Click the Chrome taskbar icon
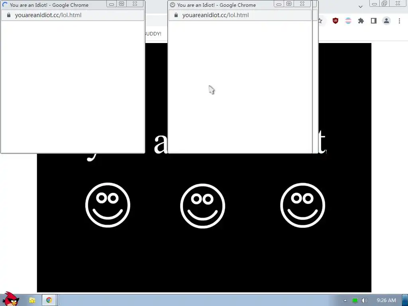Image resolution: width=408 pixels, height=306 pixels. tap(49, 300)
